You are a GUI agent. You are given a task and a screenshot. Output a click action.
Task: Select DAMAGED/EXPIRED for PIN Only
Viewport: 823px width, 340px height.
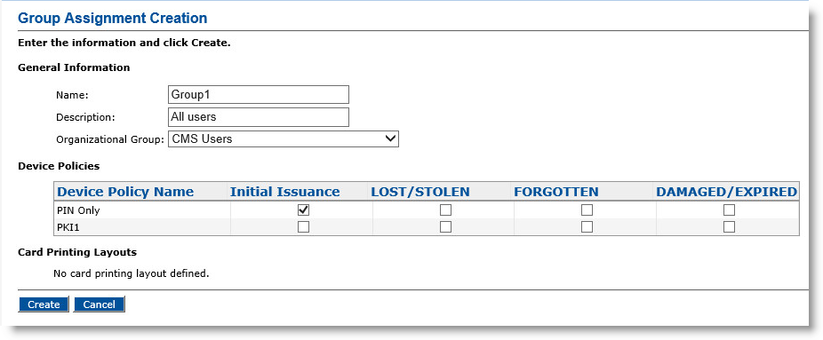(729, 210)
